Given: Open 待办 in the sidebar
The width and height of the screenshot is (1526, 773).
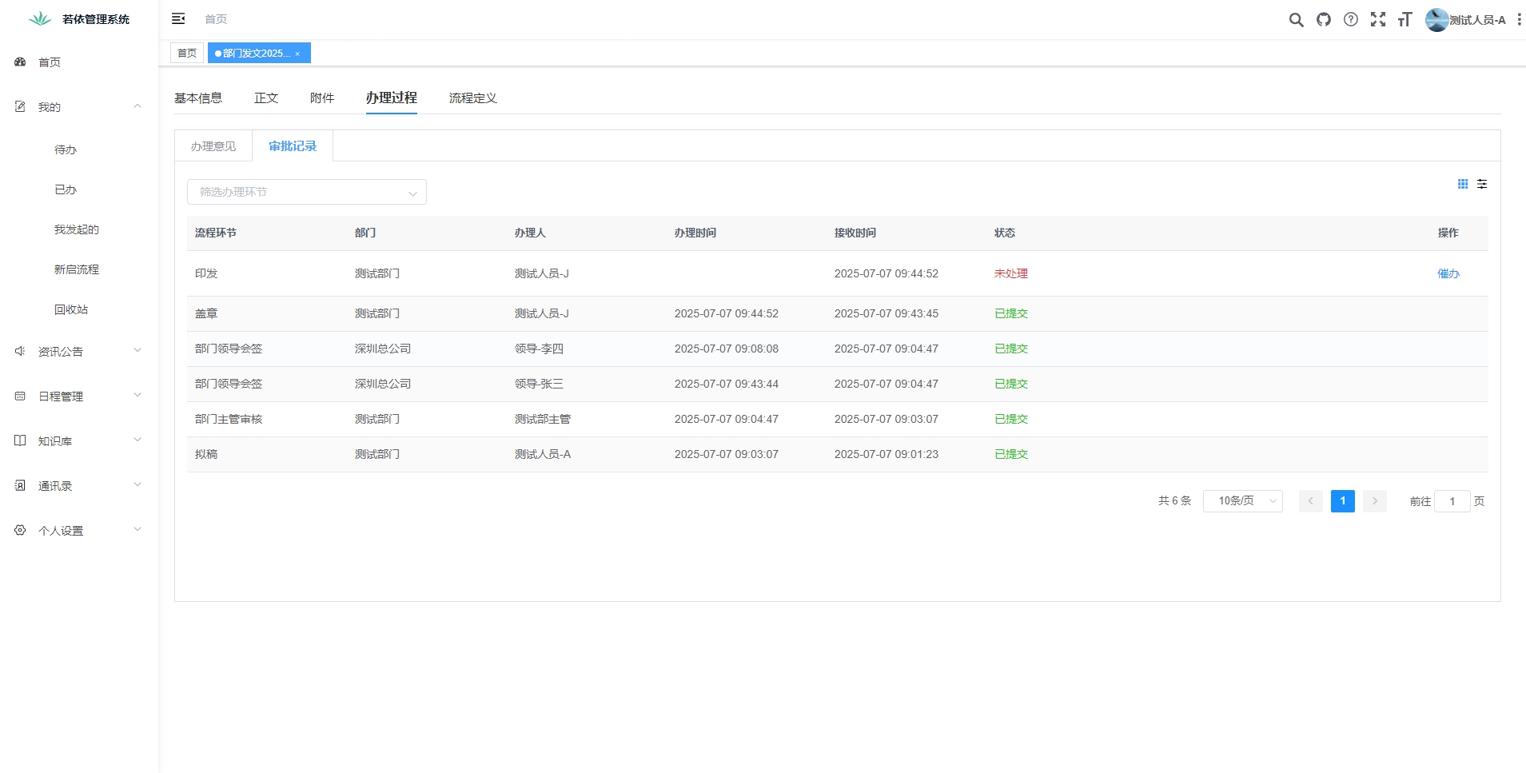Looking at the screenshot, I should click(66, 149).
